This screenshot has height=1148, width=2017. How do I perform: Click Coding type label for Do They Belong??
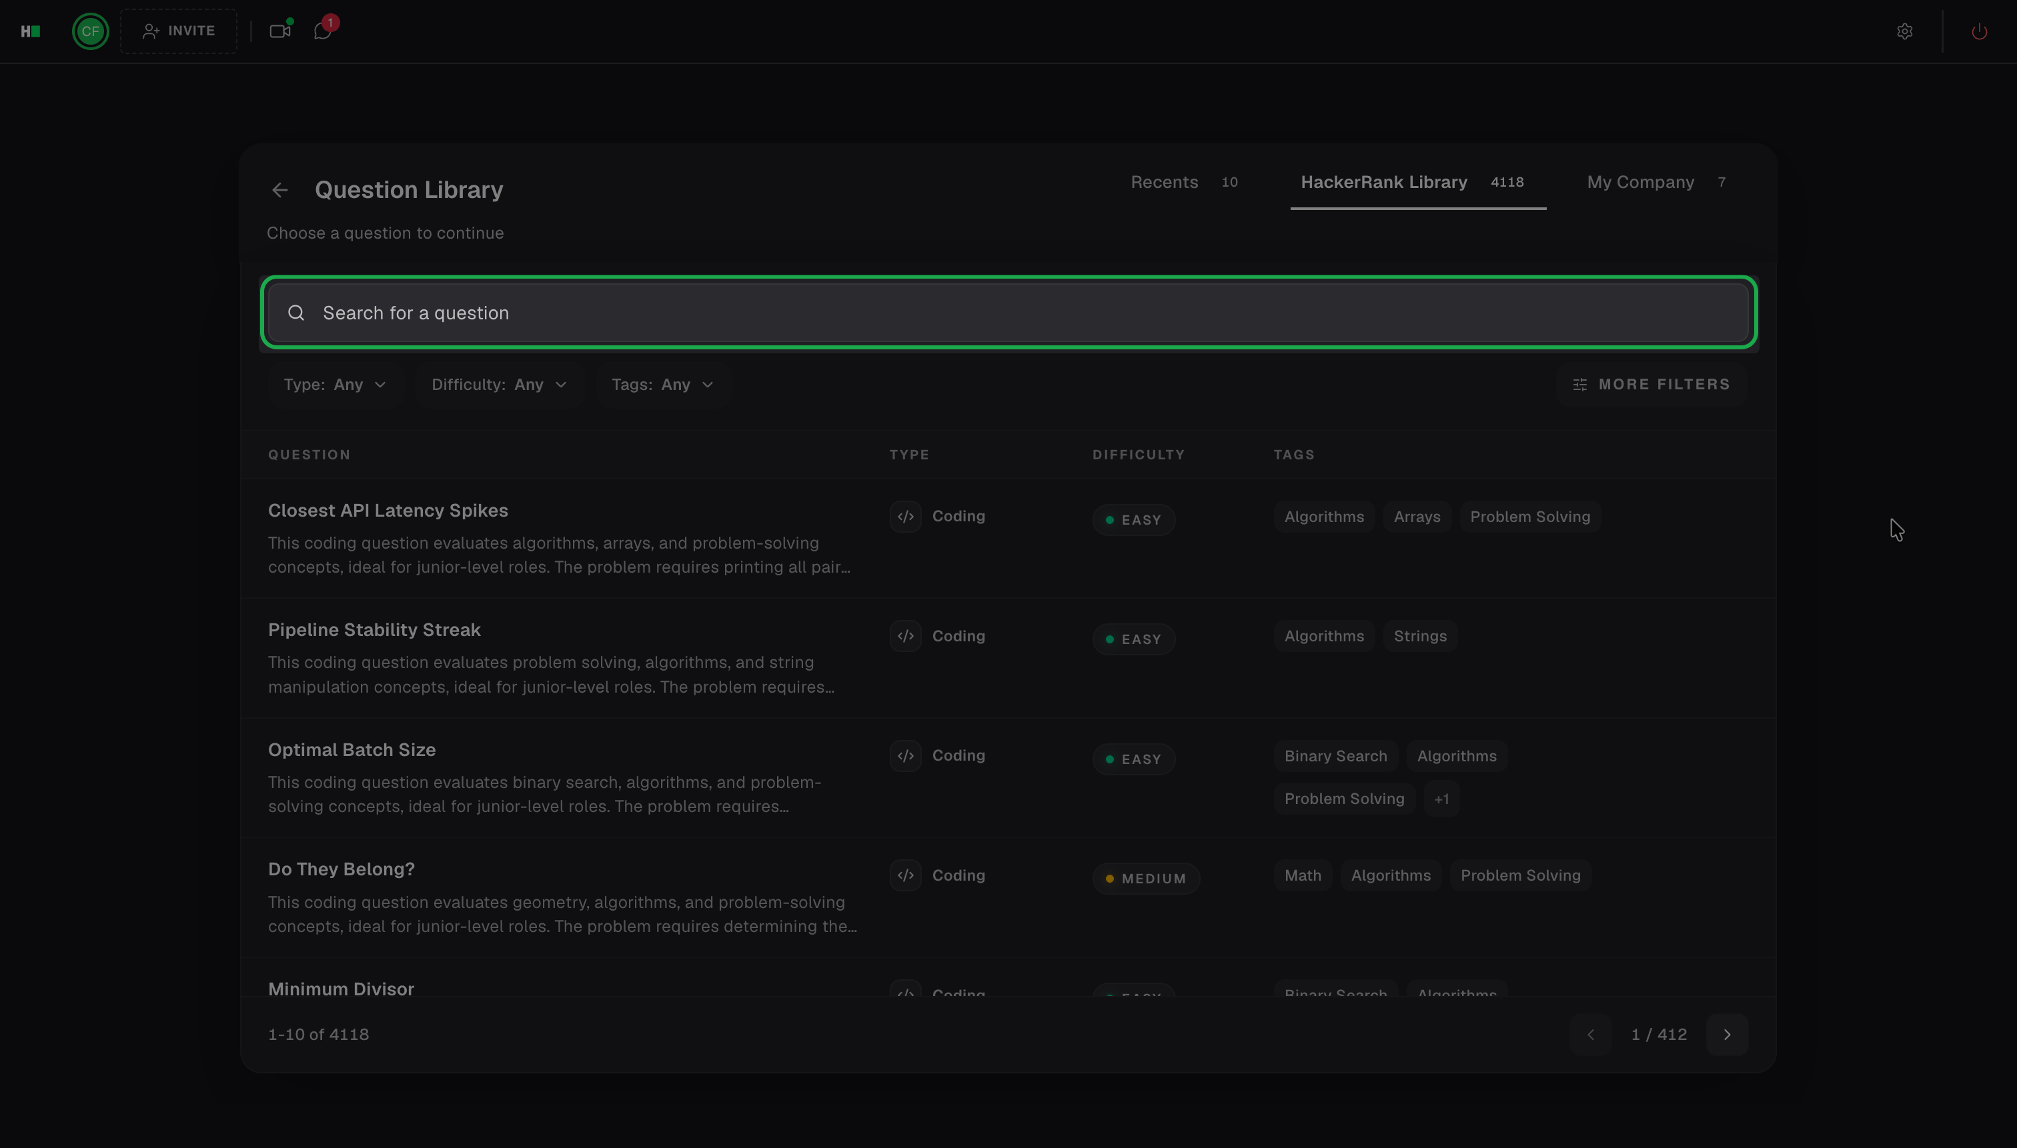pos(958,875)
